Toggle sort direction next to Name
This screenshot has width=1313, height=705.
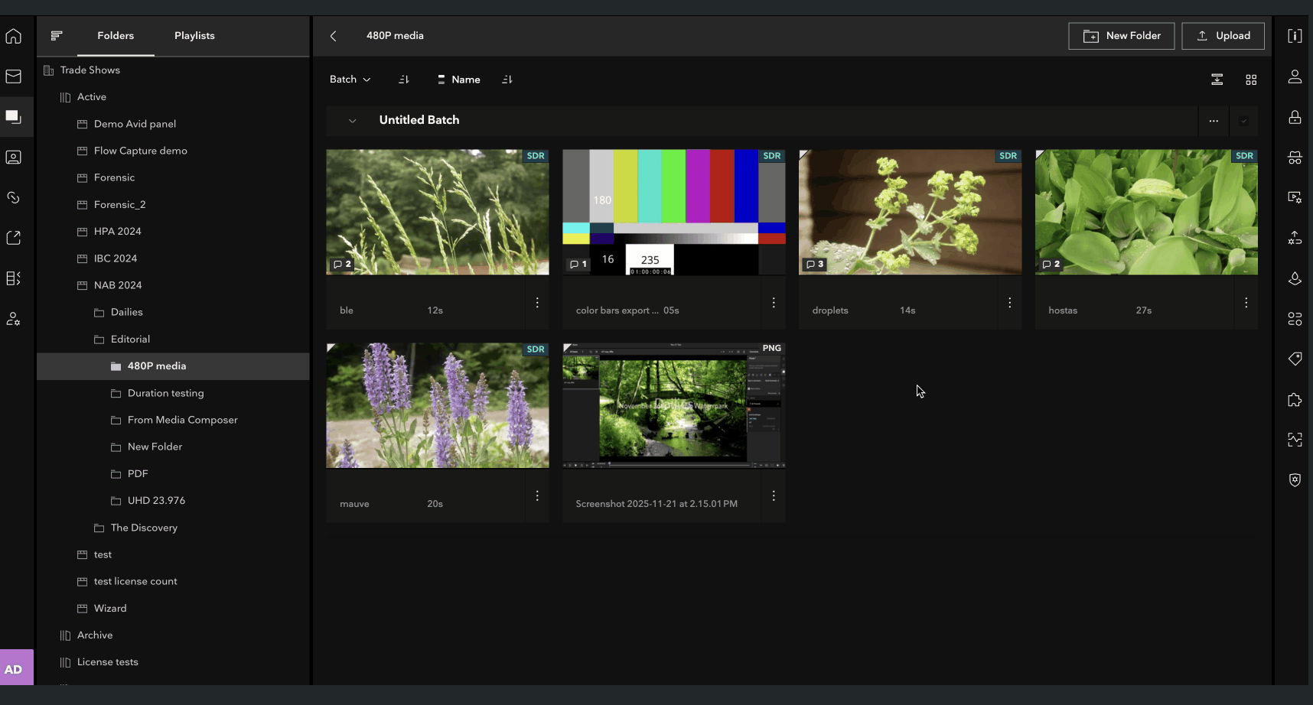[507, 80]
